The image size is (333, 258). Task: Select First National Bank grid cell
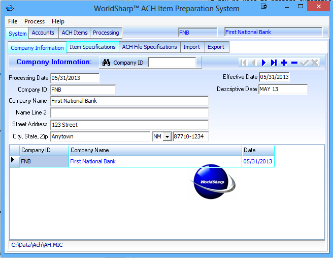pos(155,162)
